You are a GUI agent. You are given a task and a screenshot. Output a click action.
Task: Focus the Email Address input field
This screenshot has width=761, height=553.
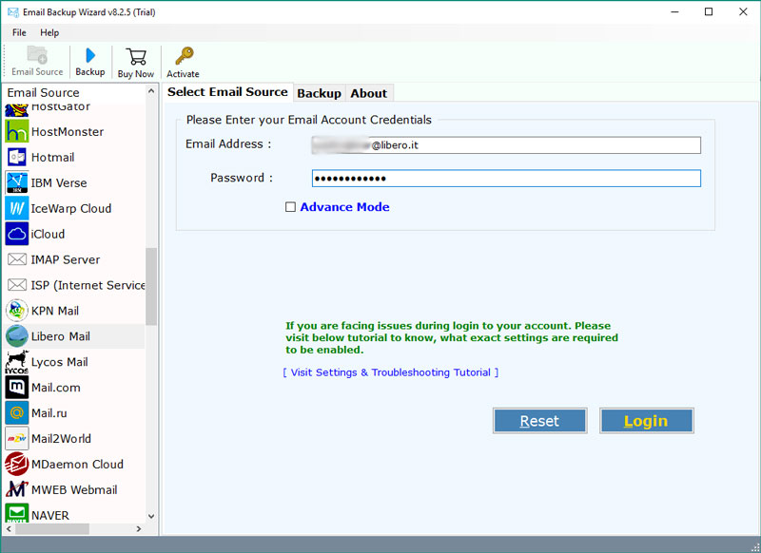(x=506, y=145)
